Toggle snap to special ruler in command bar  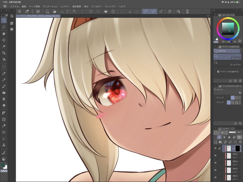point(153,11)
